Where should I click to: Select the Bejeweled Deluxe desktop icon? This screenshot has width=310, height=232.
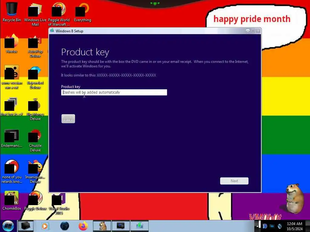[x=35, y=77]
